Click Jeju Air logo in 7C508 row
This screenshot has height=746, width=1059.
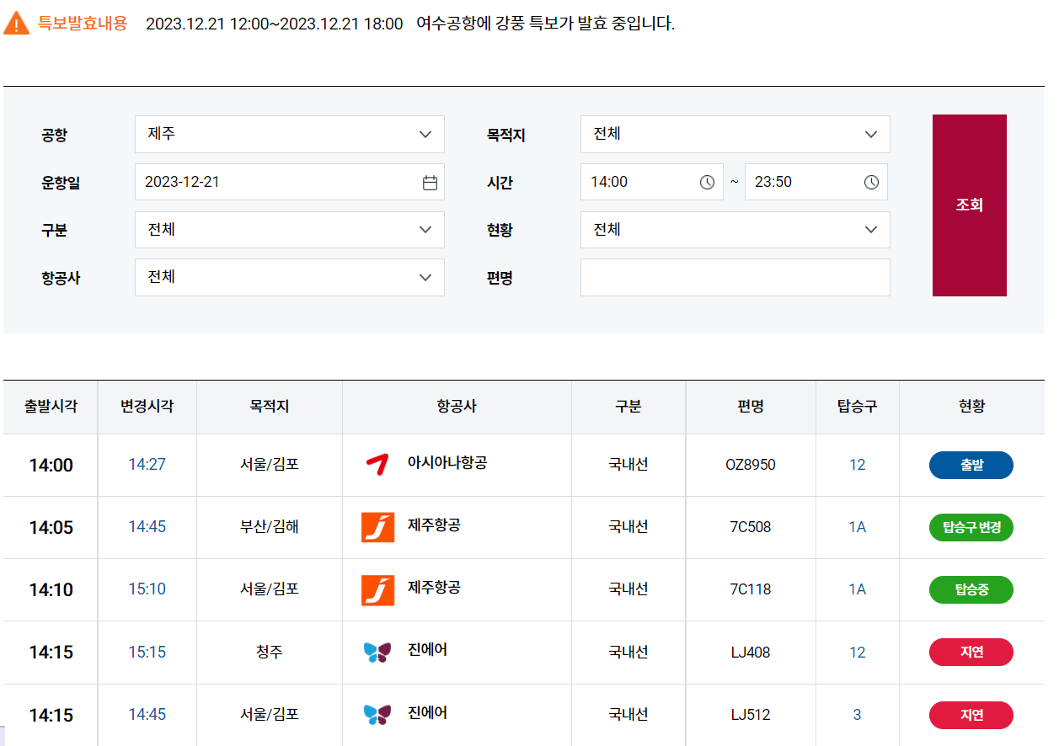point(377,527)
